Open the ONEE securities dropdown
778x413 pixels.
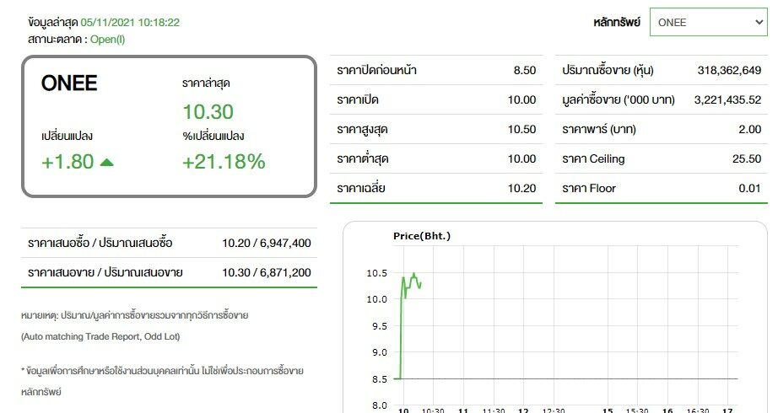[709, 22]
